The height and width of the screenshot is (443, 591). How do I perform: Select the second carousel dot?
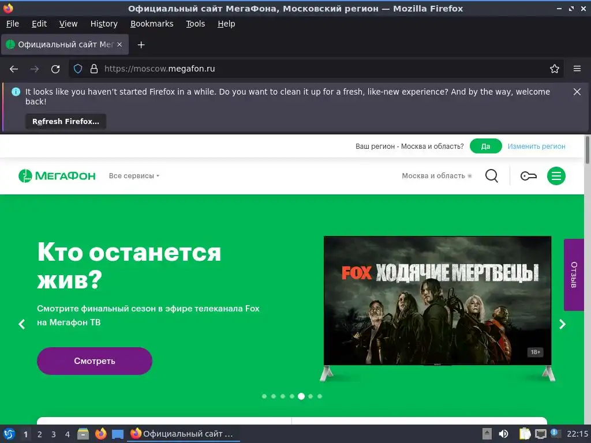(274, 396)
